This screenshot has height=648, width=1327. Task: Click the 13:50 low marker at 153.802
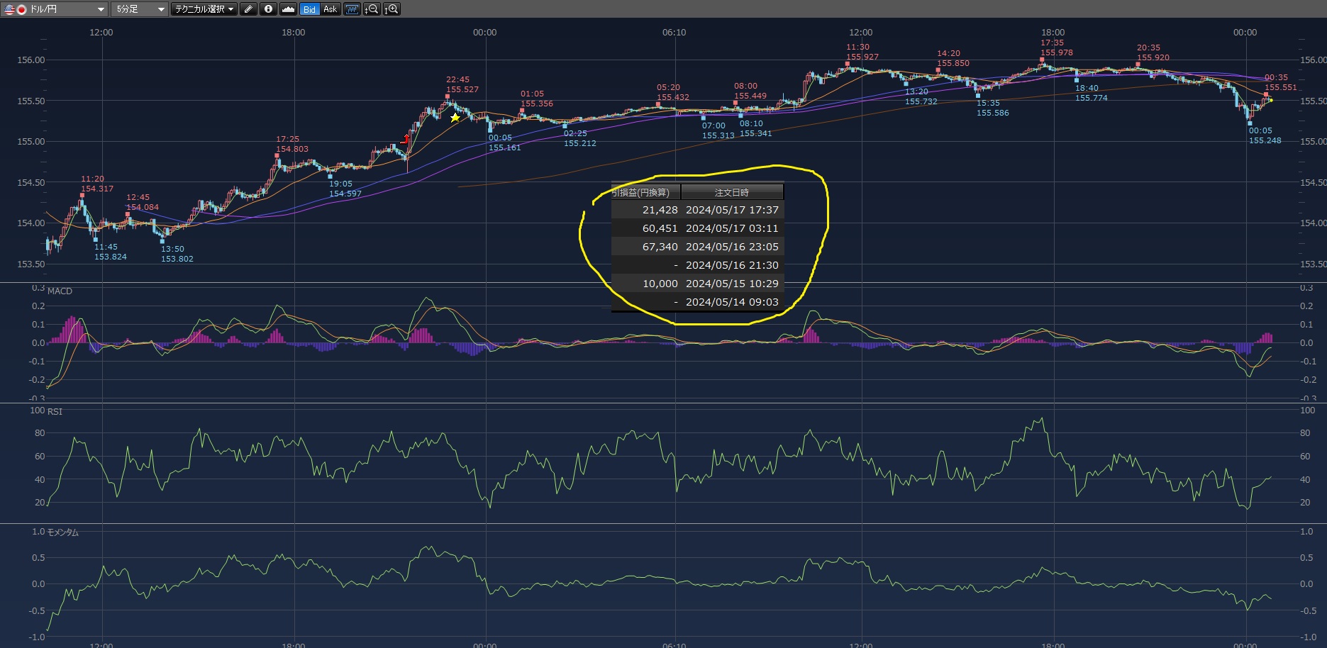pos(162,241)
